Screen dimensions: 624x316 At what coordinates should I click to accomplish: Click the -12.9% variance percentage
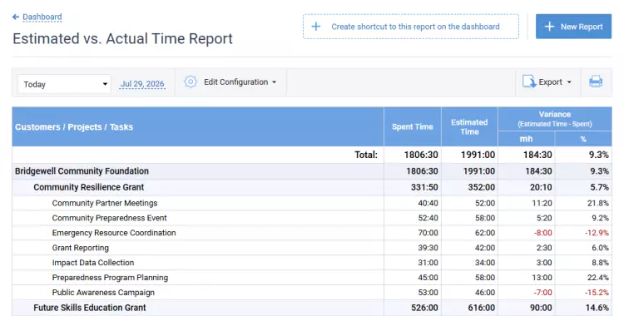click(597, 233)
